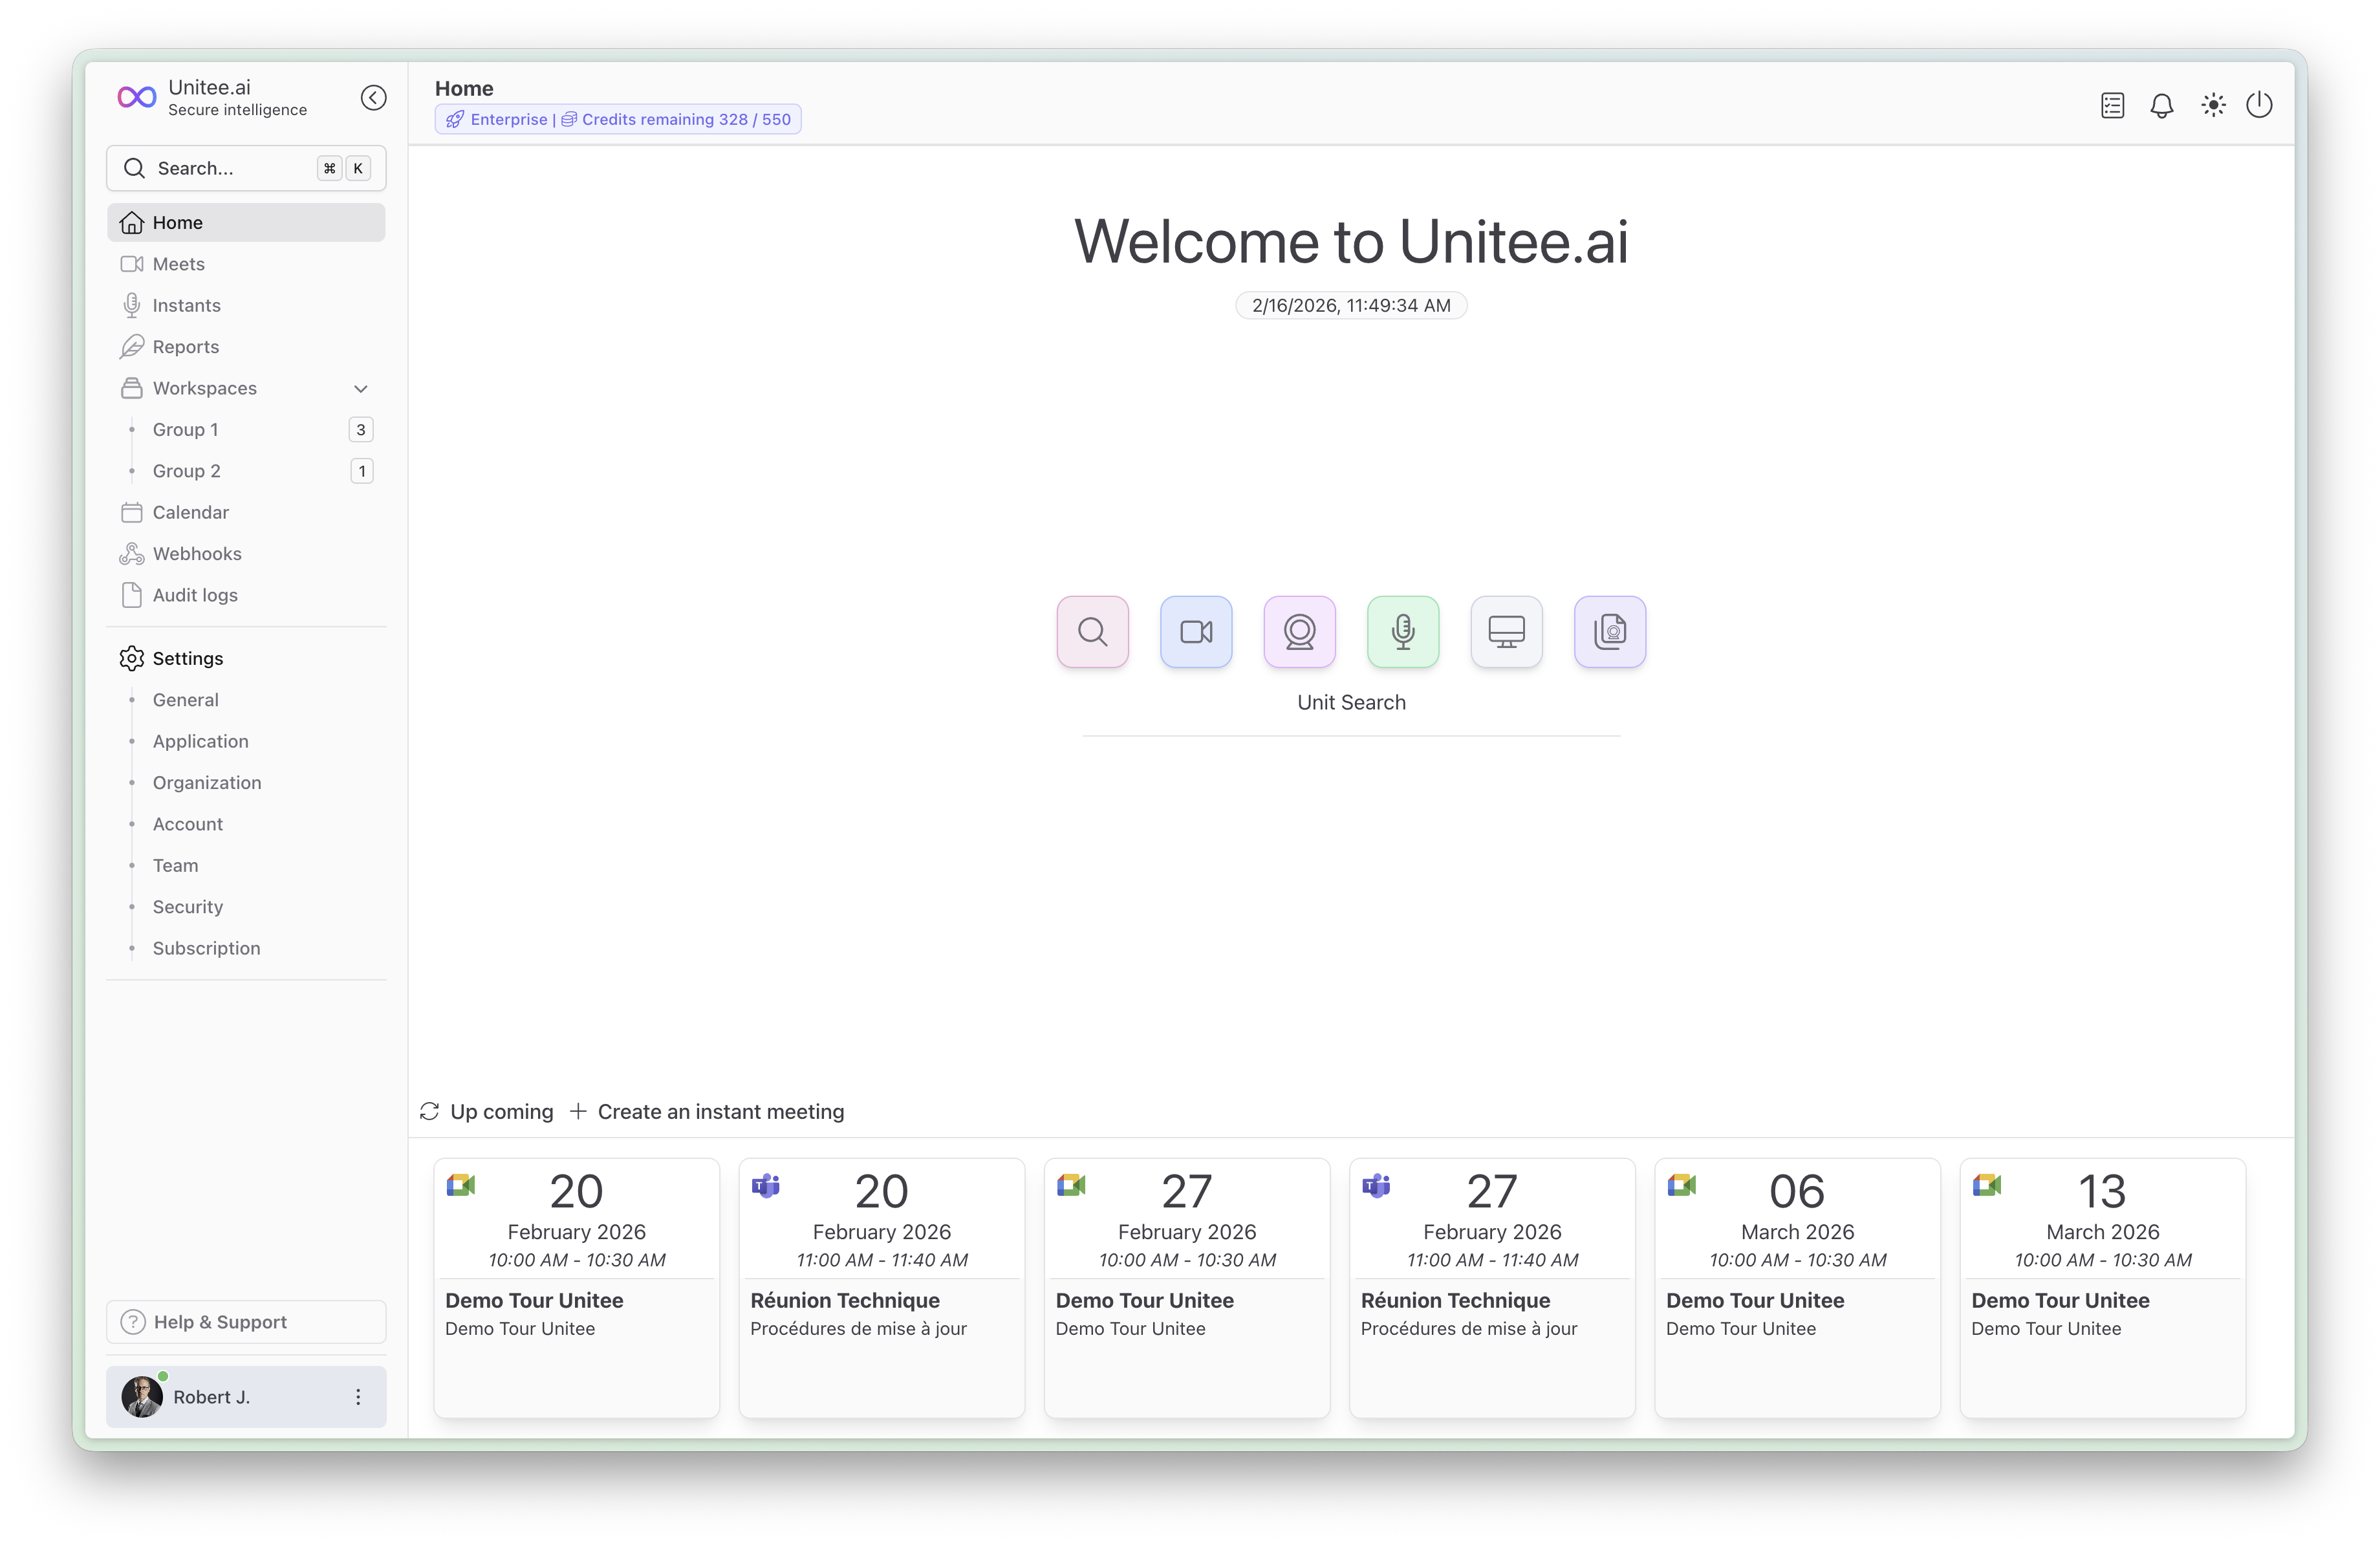Click Create an instant meeting
Image resolution: width=2380 pixels, height=1547 pixels.
pos(708,1112)
